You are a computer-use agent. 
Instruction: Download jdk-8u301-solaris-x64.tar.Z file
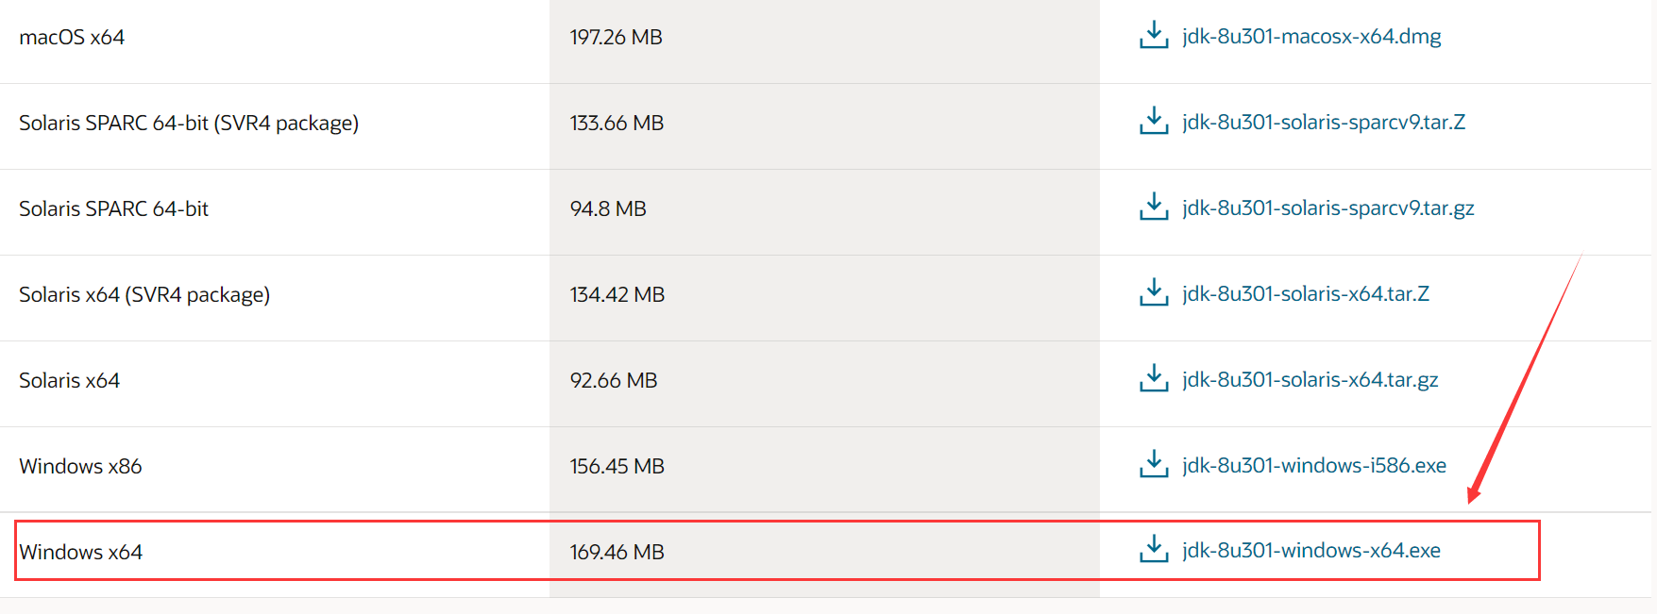(1306, 294)
